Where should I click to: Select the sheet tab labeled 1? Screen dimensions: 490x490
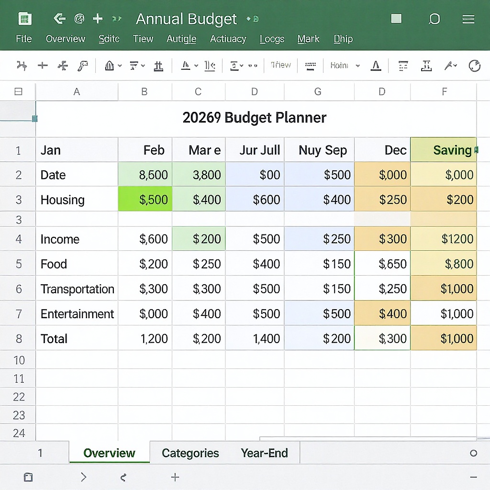(x=40, y=453)
